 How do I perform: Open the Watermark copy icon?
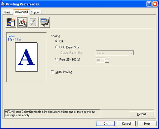pos(33,22)
